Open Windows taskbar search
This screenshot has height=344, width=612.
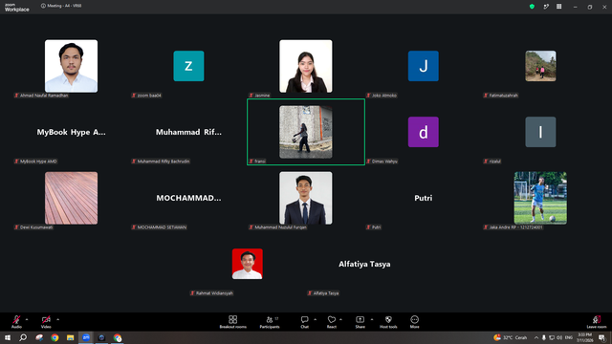point(23,337)
